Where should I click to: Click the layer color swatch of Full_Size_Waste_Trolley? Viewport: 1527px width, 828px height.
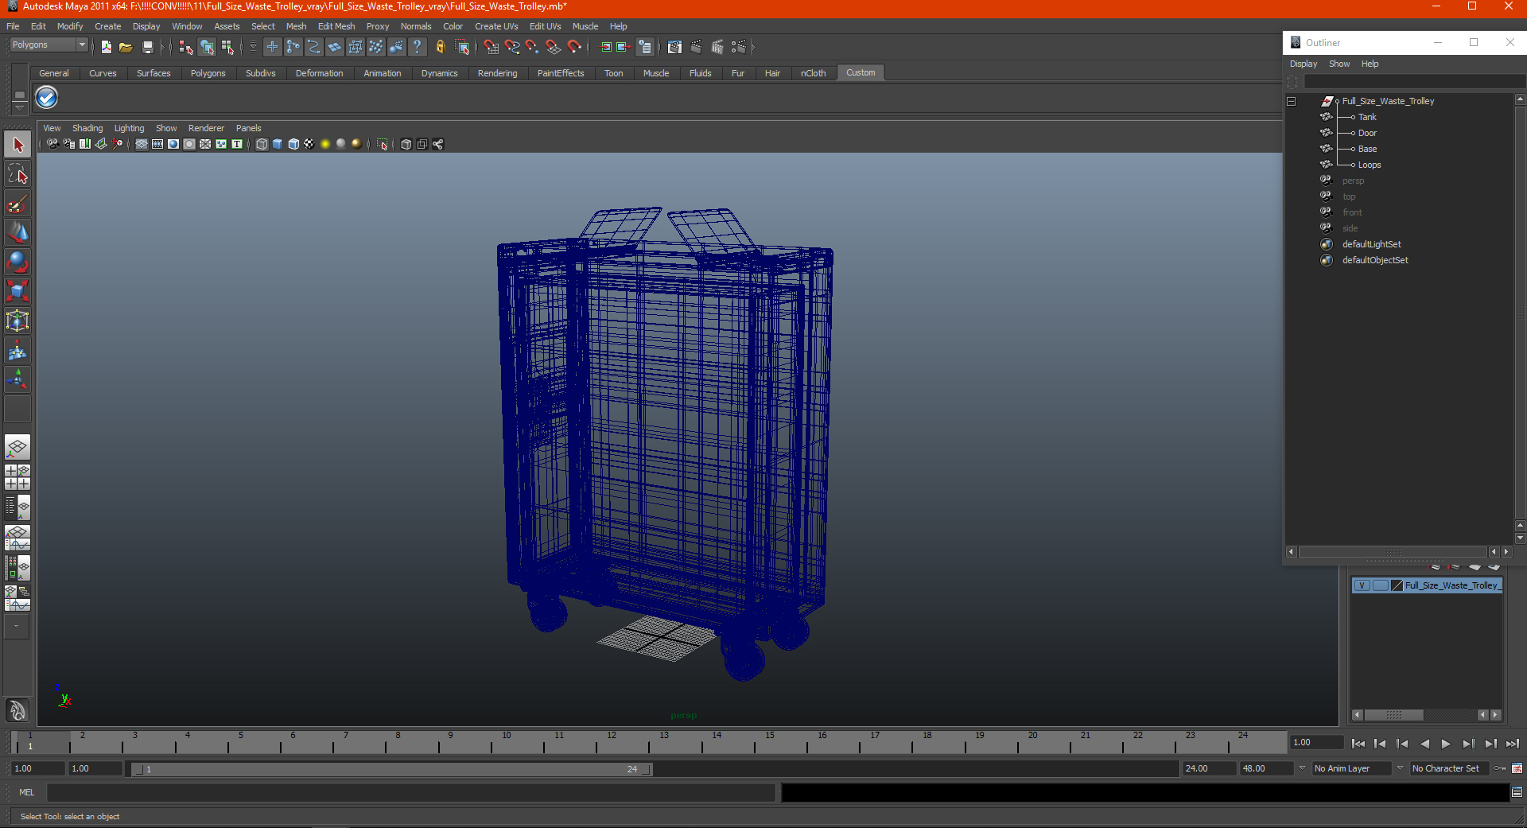pos(1397,585)
